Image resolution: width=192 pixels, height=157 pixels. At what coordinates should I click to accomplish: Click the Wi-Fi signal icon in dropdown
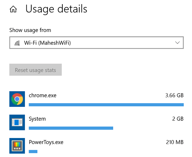click(17, 43)
